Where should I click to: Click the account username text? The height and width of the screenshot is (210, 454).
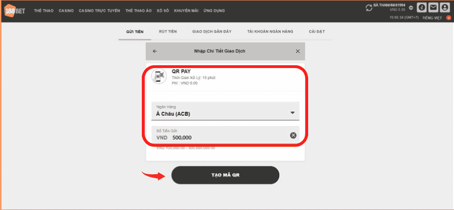(389, 5)
